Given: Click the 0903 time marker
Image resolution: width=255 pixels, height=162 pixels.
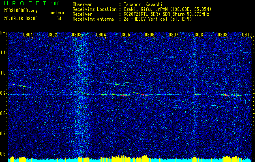Looking at the screenshot, I should pos(77,34).
